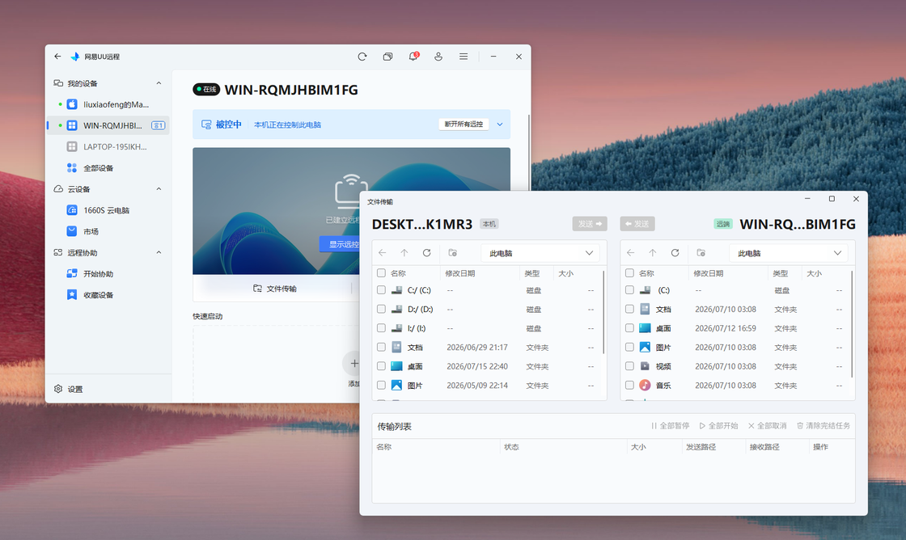Open local path dropdown 此电脑
The image size is (906, 540).
point(540,253)
